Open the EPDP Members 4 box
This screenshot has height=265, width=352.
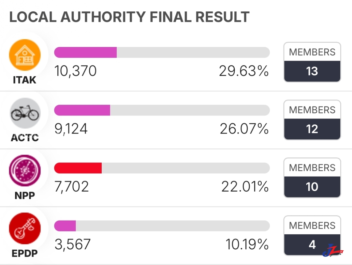point(312,235)
